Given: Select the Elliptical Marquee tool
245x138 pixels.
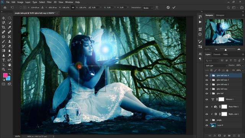Looking at the screenshot, I should 9,18.
